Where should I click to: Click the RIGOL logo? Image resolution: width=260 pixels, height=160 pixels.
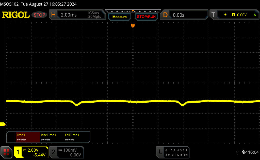coord(16,15)
